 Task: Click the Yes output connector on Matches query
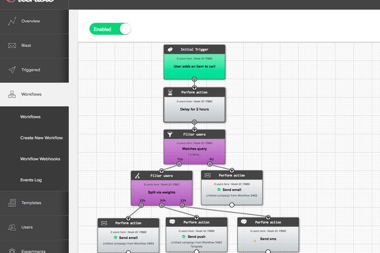180,165
